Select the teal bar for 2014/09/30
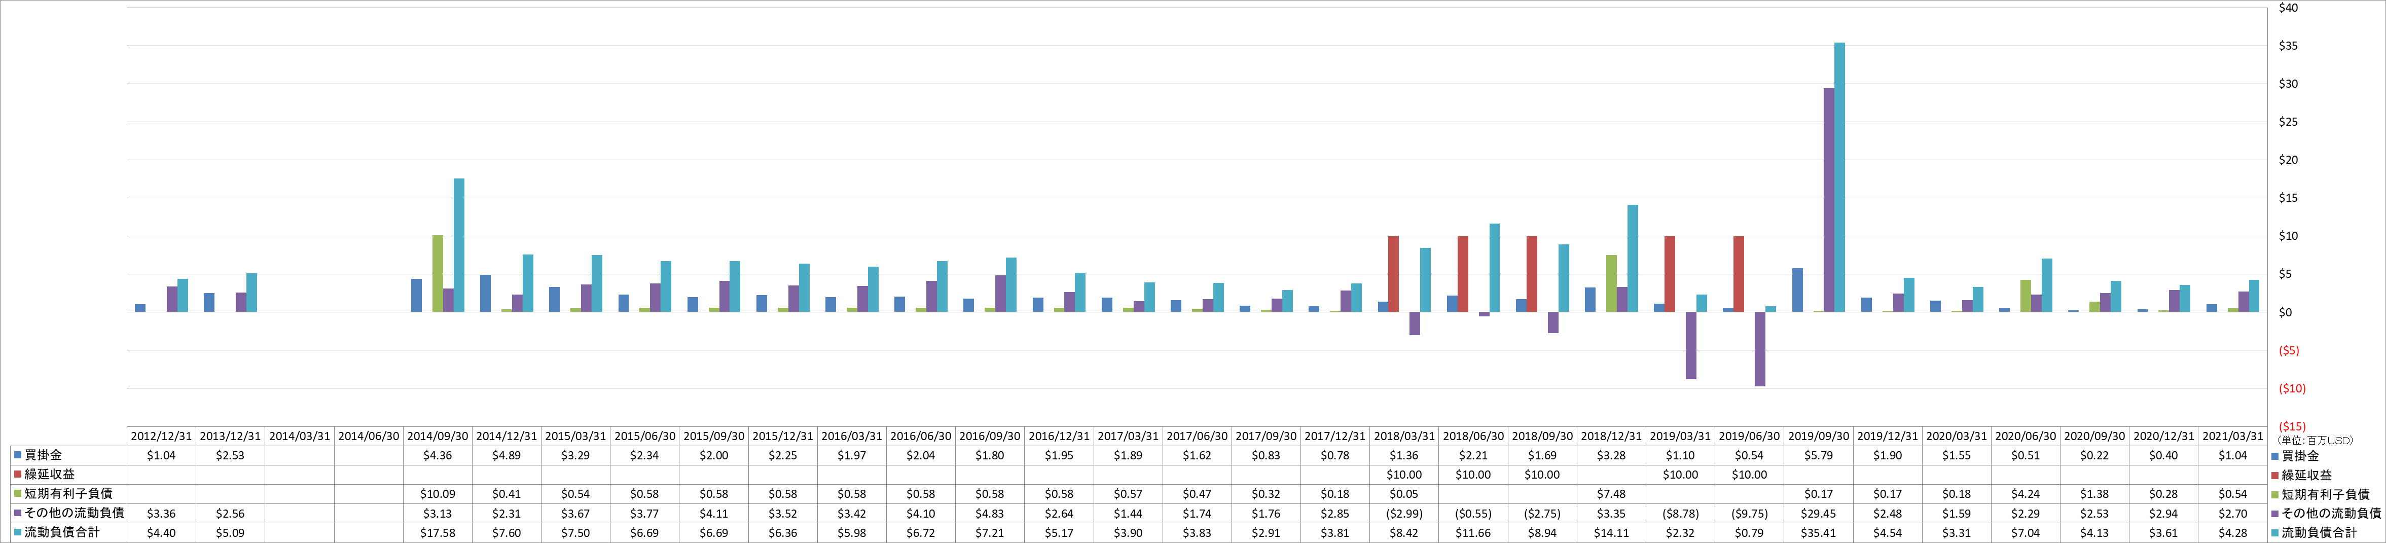Viewport: 2386px width, 543px height. (459, 245)
